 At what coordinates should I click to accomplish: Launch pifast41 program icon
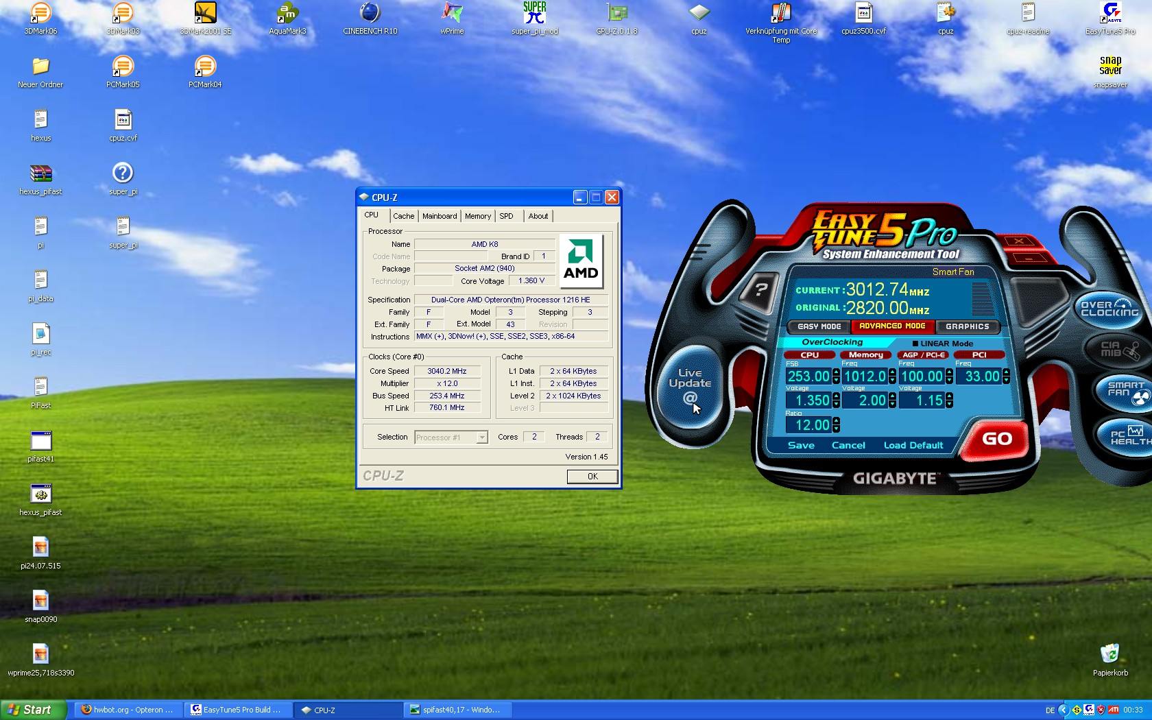(40, 446)
